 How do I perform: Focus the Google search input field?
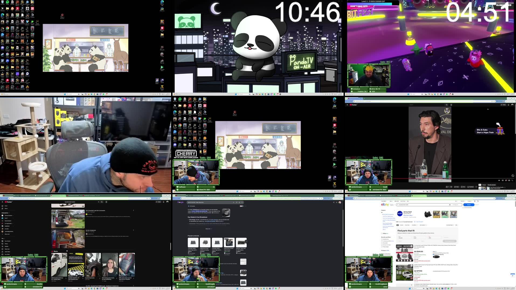point(210,202)
